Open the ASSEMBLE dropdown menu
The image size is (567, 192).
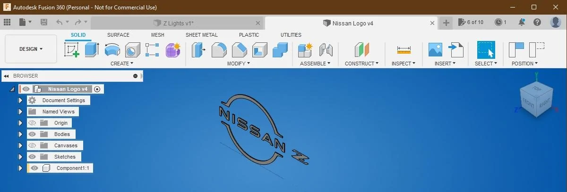pyautogui.click(x=315, y=64)
